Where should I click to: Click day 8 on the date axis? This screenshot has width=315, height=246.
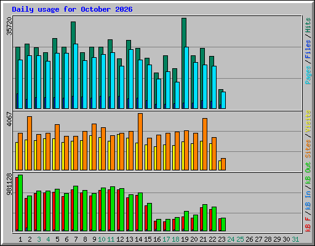tap(85, 239)
